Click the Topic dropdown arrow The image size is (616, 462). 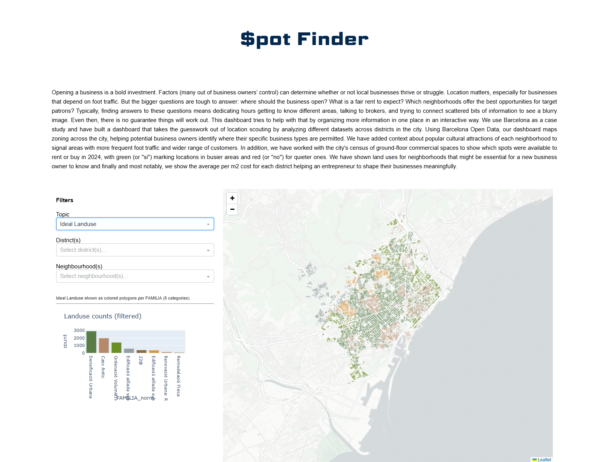coord(209,224)
